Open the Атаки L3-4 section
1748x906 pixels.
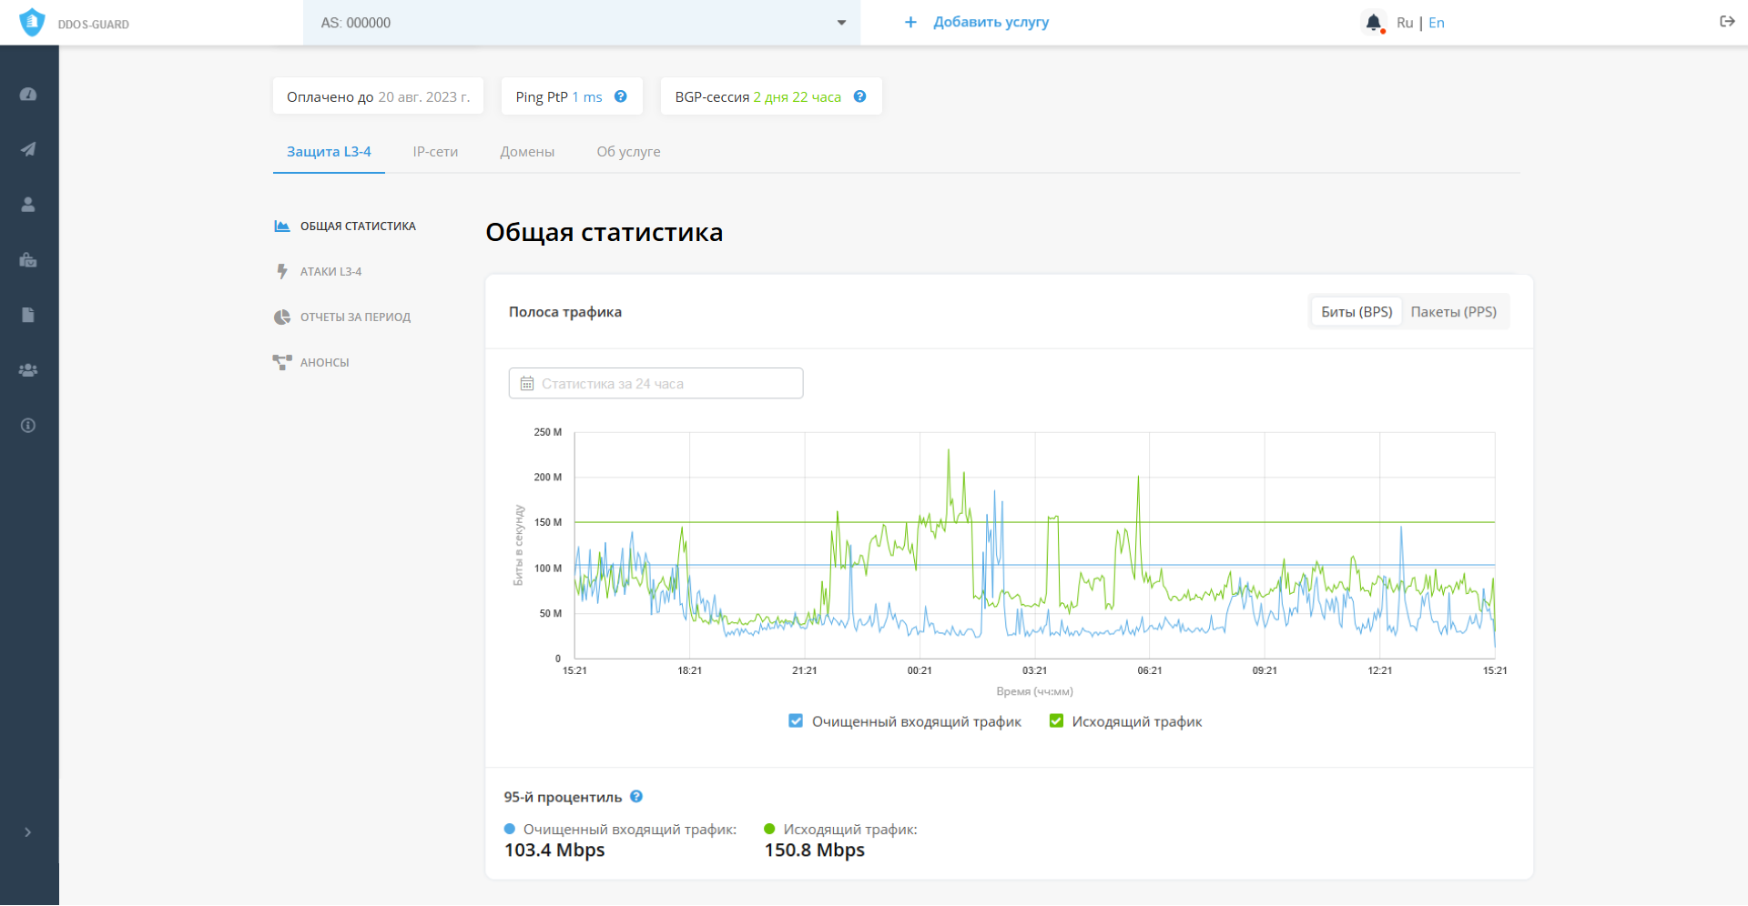click(330, 272)
